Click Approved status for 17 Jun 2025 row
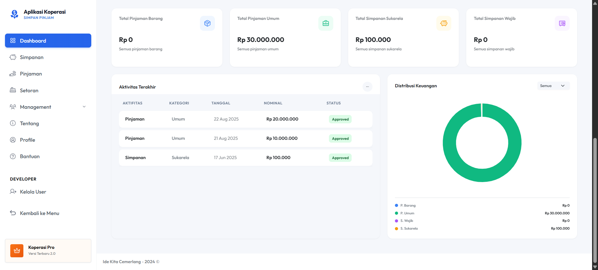Viewport: 598px width, 270px height. coord(340,158)
